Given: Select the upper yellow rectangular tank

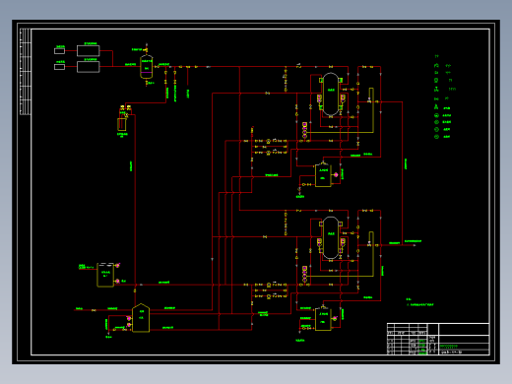Looking at the screenshot, I should click(323, 175).
